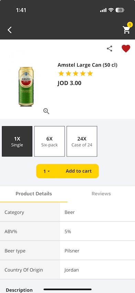Switch to the Product Details tab
The image size is (135, 293).
[x=34, y=194]
